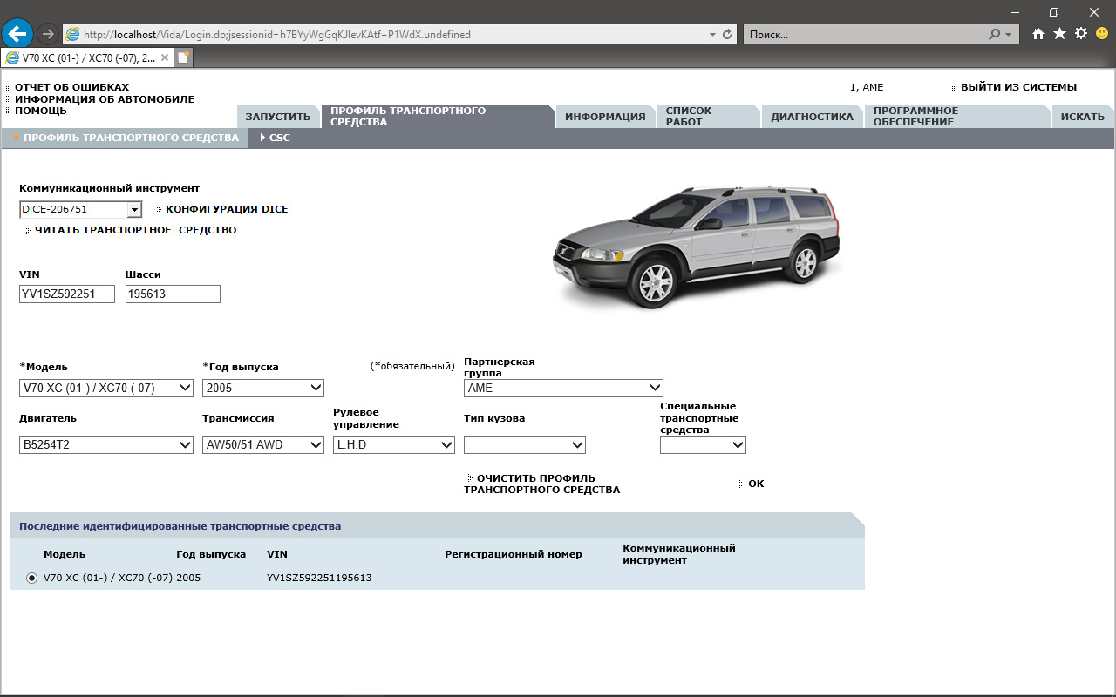Click ВЫЙТИ ИЗ СИСТЕМЫ to log out

pyautogui.click(x=1018, y=87)
